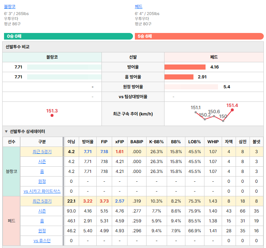Image resolution: width=266 pixels, height=248 pixels.
Task: Click 블랑코's 151.3 velocity data point
Action: click(52, 115)
